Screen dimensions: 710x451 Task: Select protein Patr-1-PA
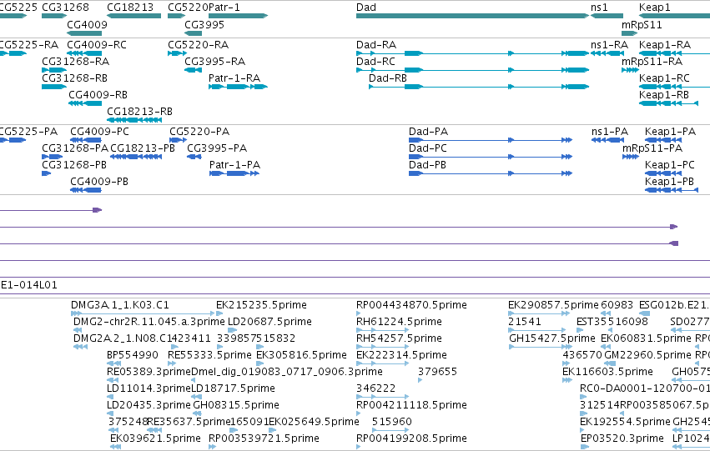pyautogui.click(x=234, y=173)
